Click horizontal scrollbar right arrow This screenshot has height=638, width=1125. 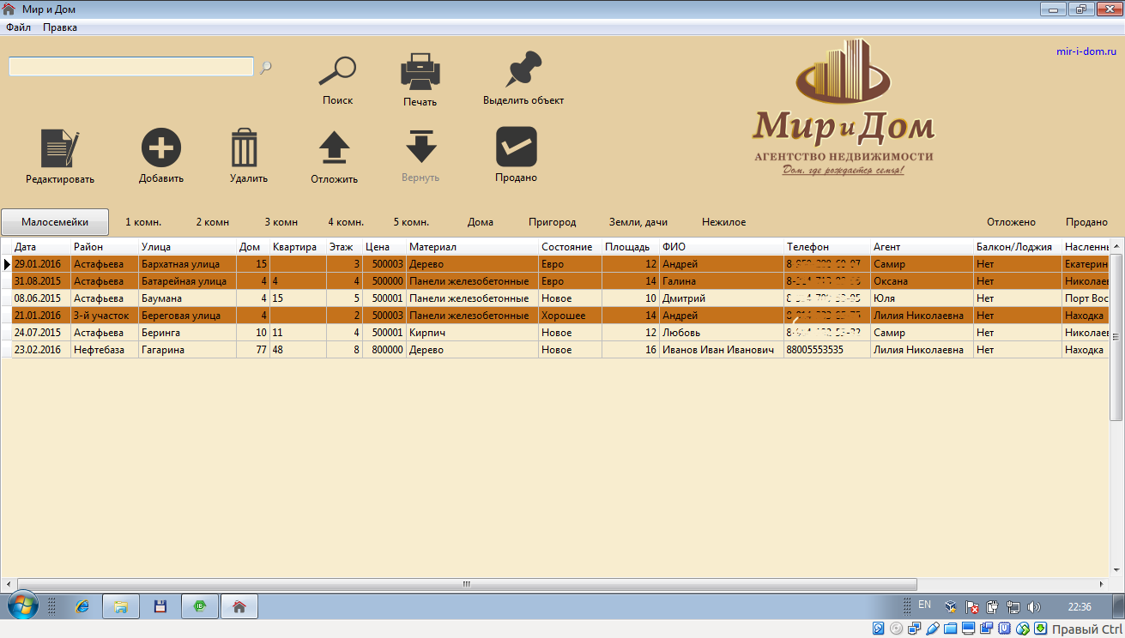1104,584
